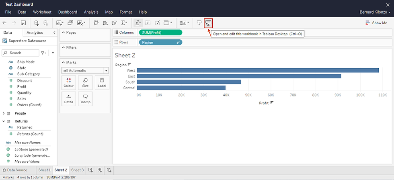This screenshot has height=180, width=394.
Task: Click the Download toolbar icon
Action: coord(199,23)
